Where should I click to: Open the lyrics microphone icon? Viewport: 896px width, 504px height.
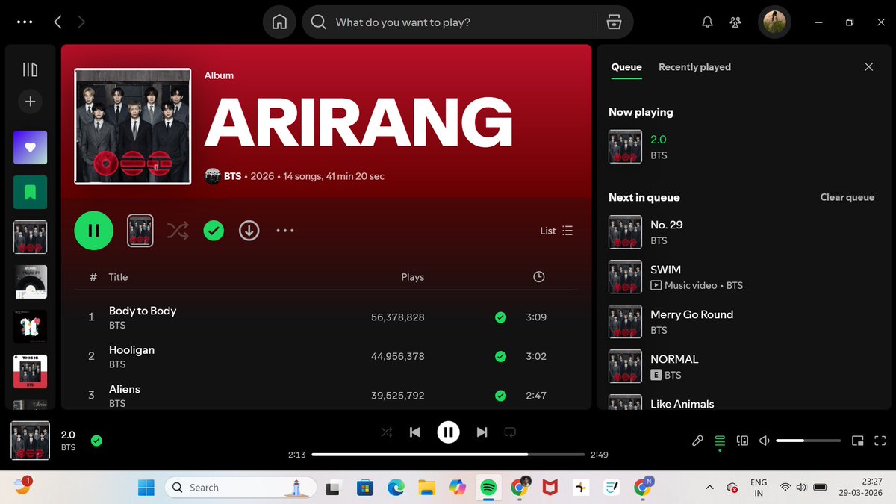click(697, 441)
